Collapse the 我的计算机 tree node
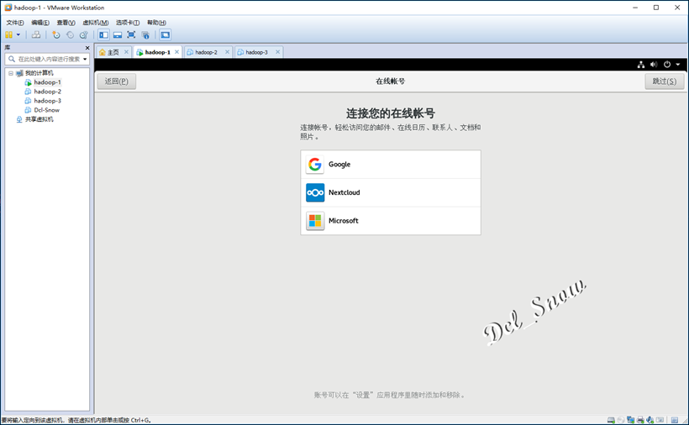The image size is (689, 425). [x=11, y=73]
